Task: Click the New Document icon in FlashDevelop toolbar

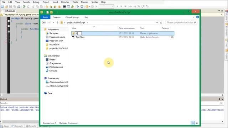Action: click(2, 6)
